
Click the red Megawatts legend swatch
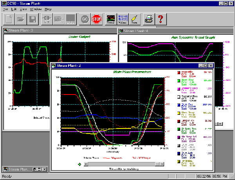click(x=179, y=72)
